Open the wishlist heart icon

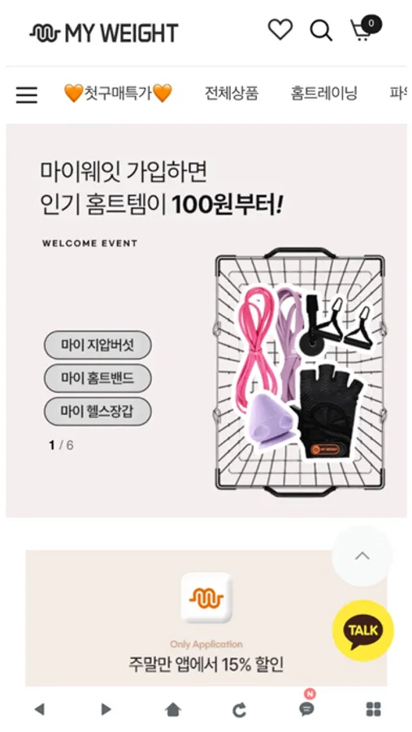tap(280, 30)
